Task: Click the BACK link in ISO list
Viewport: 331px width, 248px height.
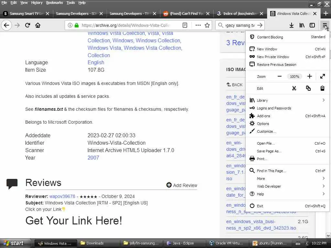Action: click(235, 85)
